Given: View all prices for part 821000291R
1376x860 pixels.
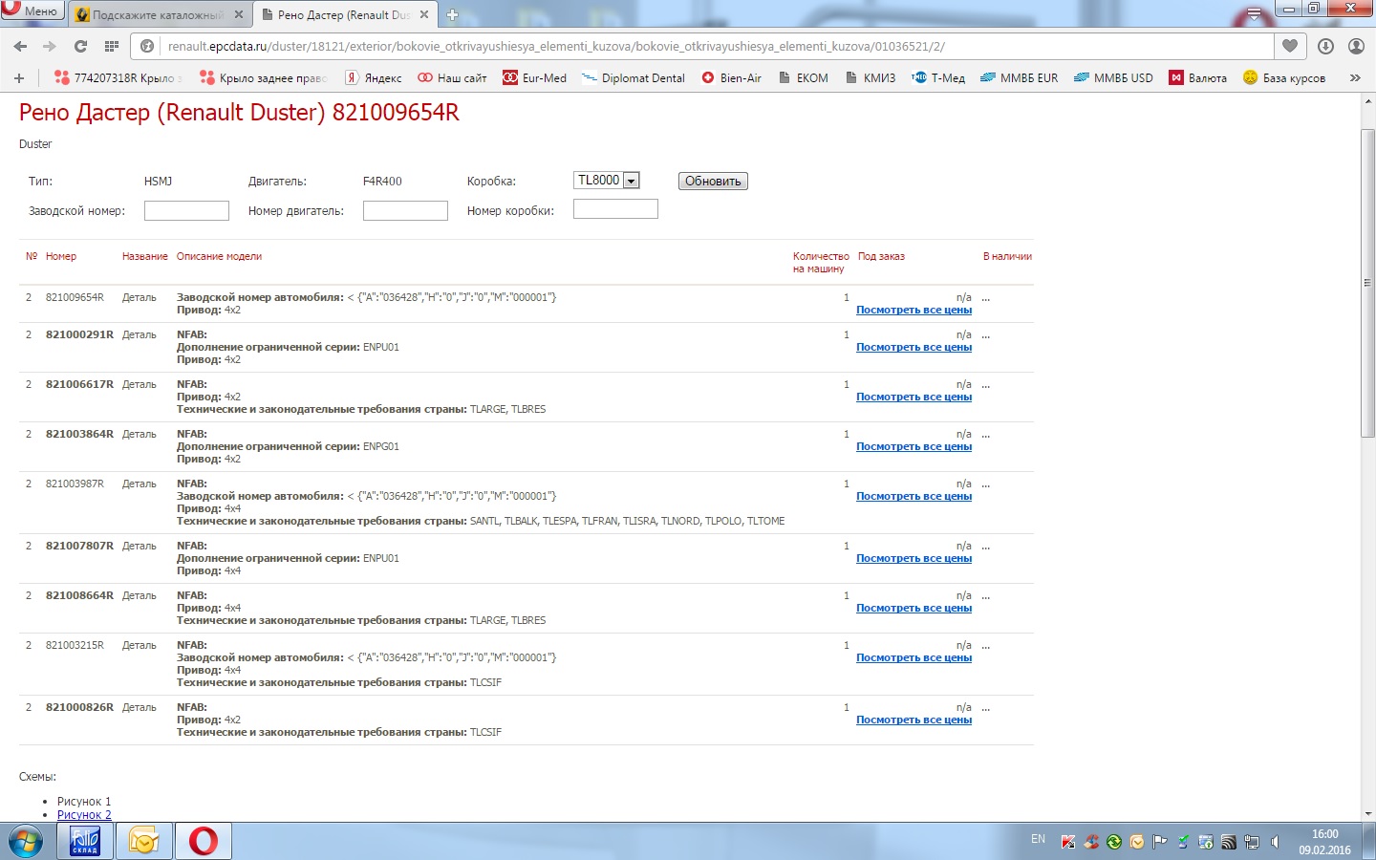Looking at the screenshot, I should click(x=914, y=347).
